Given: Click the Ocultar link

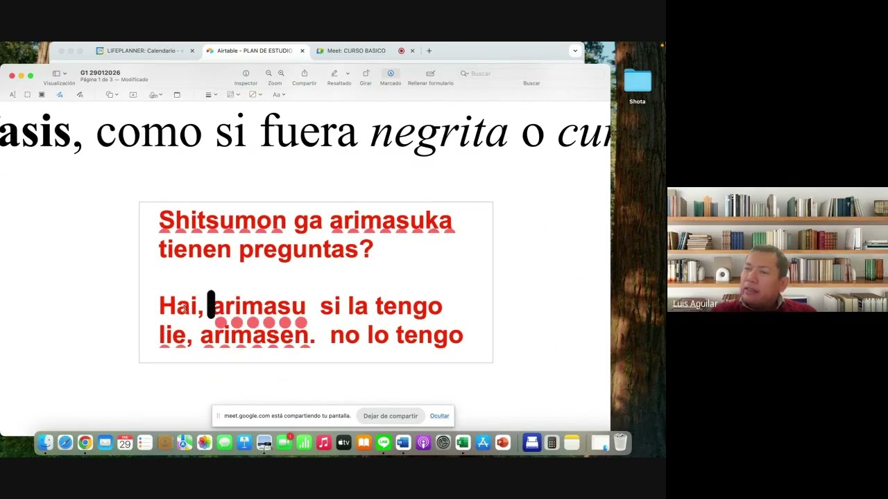Looking at the screenshot, I should pyautogui.click(x=439, y=416).
